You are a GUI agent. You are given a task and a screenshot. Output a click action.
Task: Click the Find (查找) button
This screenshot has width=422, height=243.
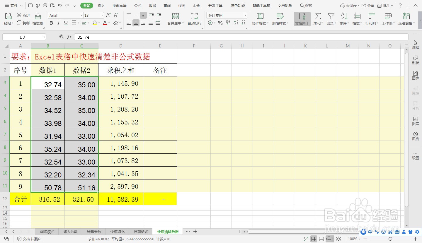pyautogui.click(x=306, y=6)
